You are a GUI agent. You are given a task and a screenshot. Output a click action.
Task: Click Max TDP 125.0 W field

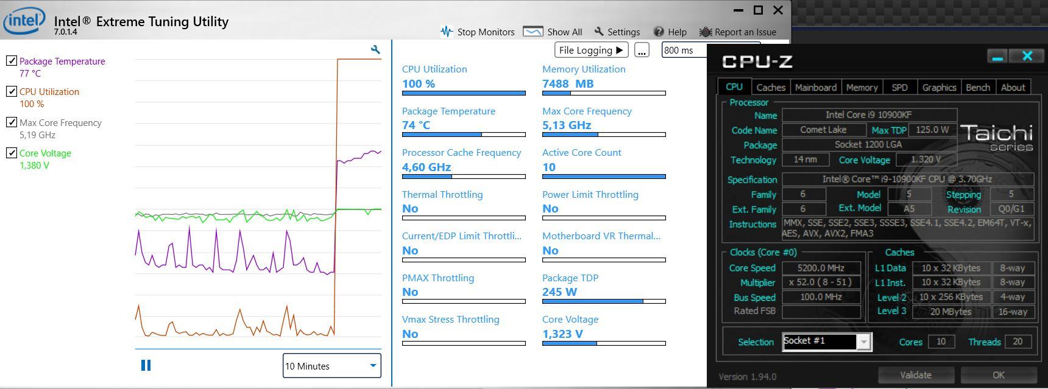click(932, 130)
